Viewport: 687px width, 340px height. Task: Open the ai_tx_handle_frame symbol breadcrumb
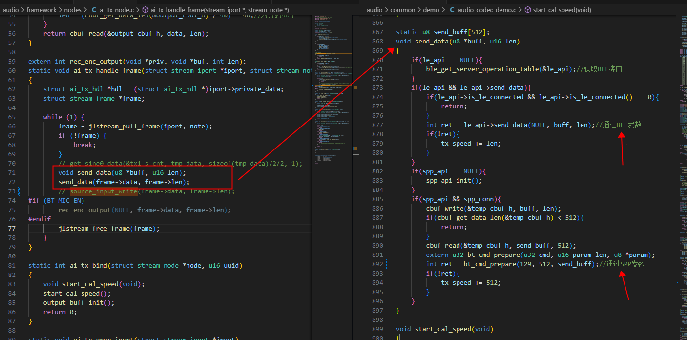tap(220, 10)
